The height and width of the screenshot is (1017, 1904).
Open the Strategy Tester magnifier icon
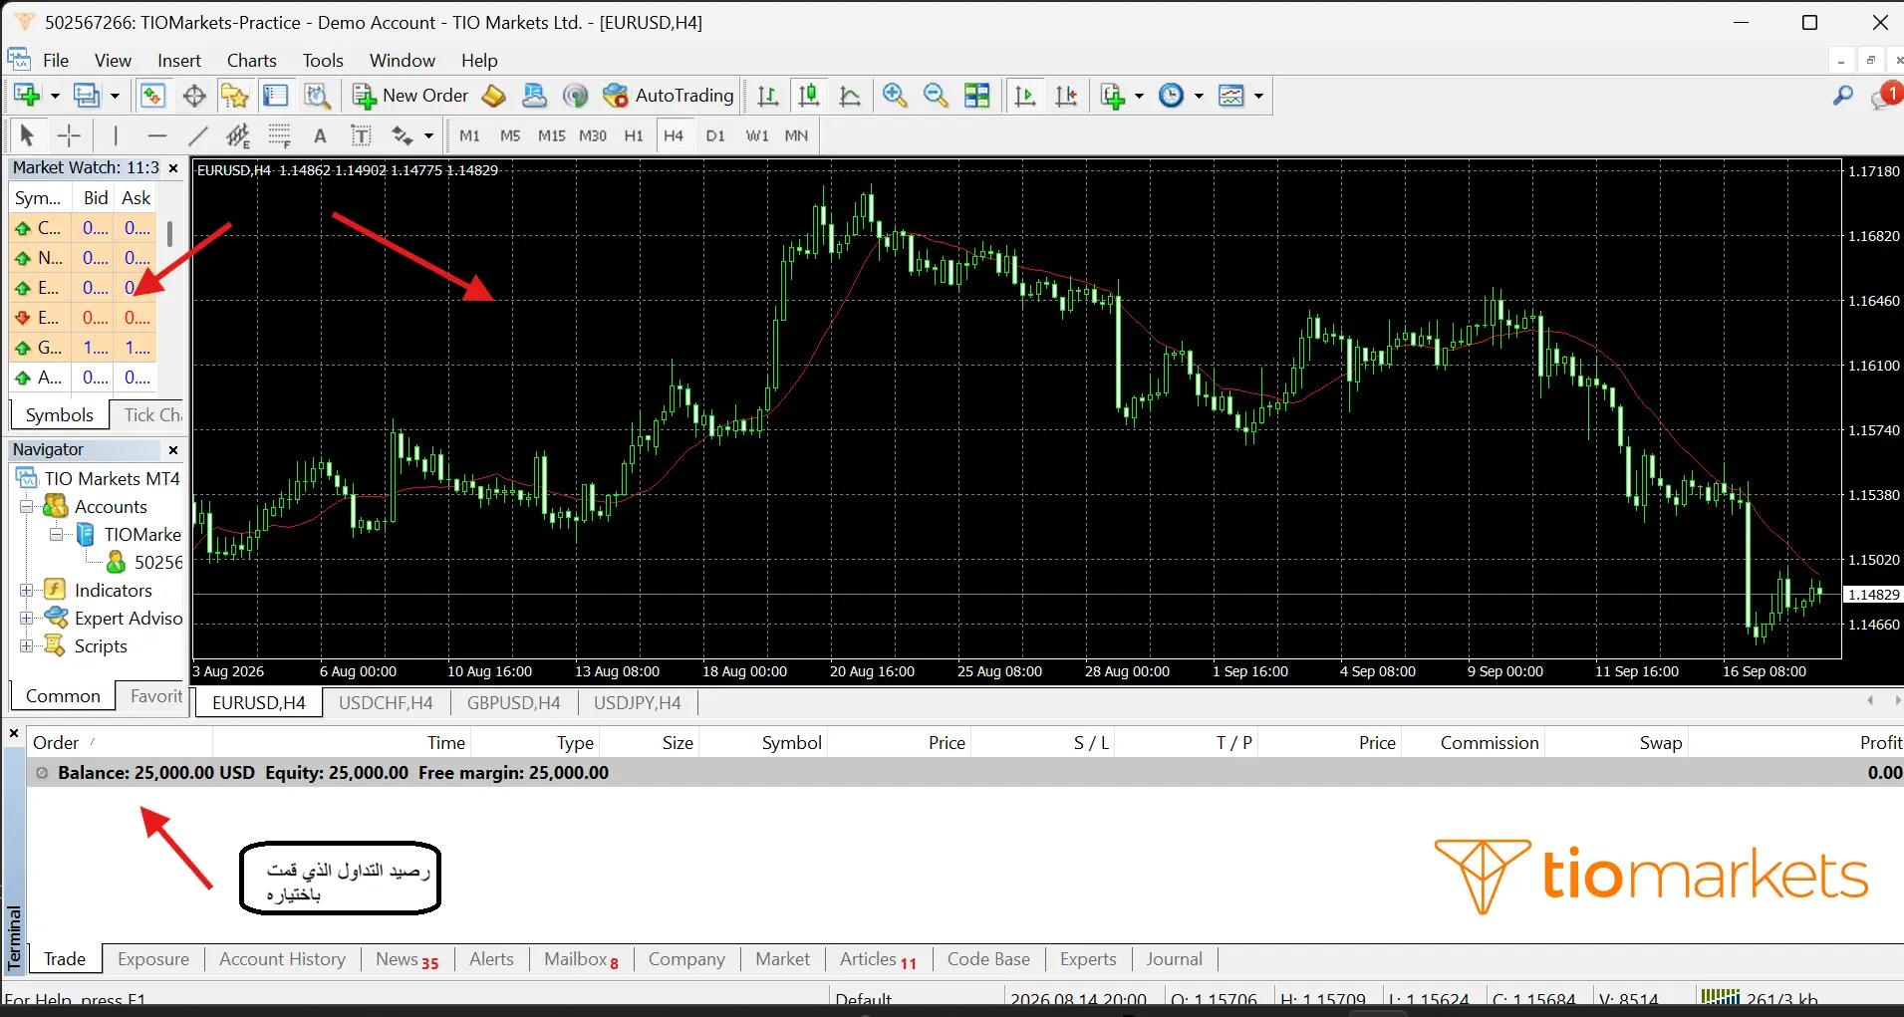pyautogui.click(x=317, y=96)
